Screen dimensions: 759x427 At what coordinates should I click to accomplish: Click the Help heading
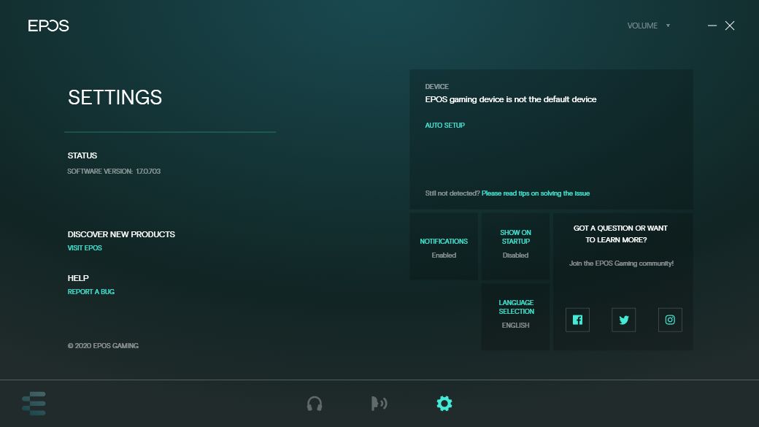(78, 278)
